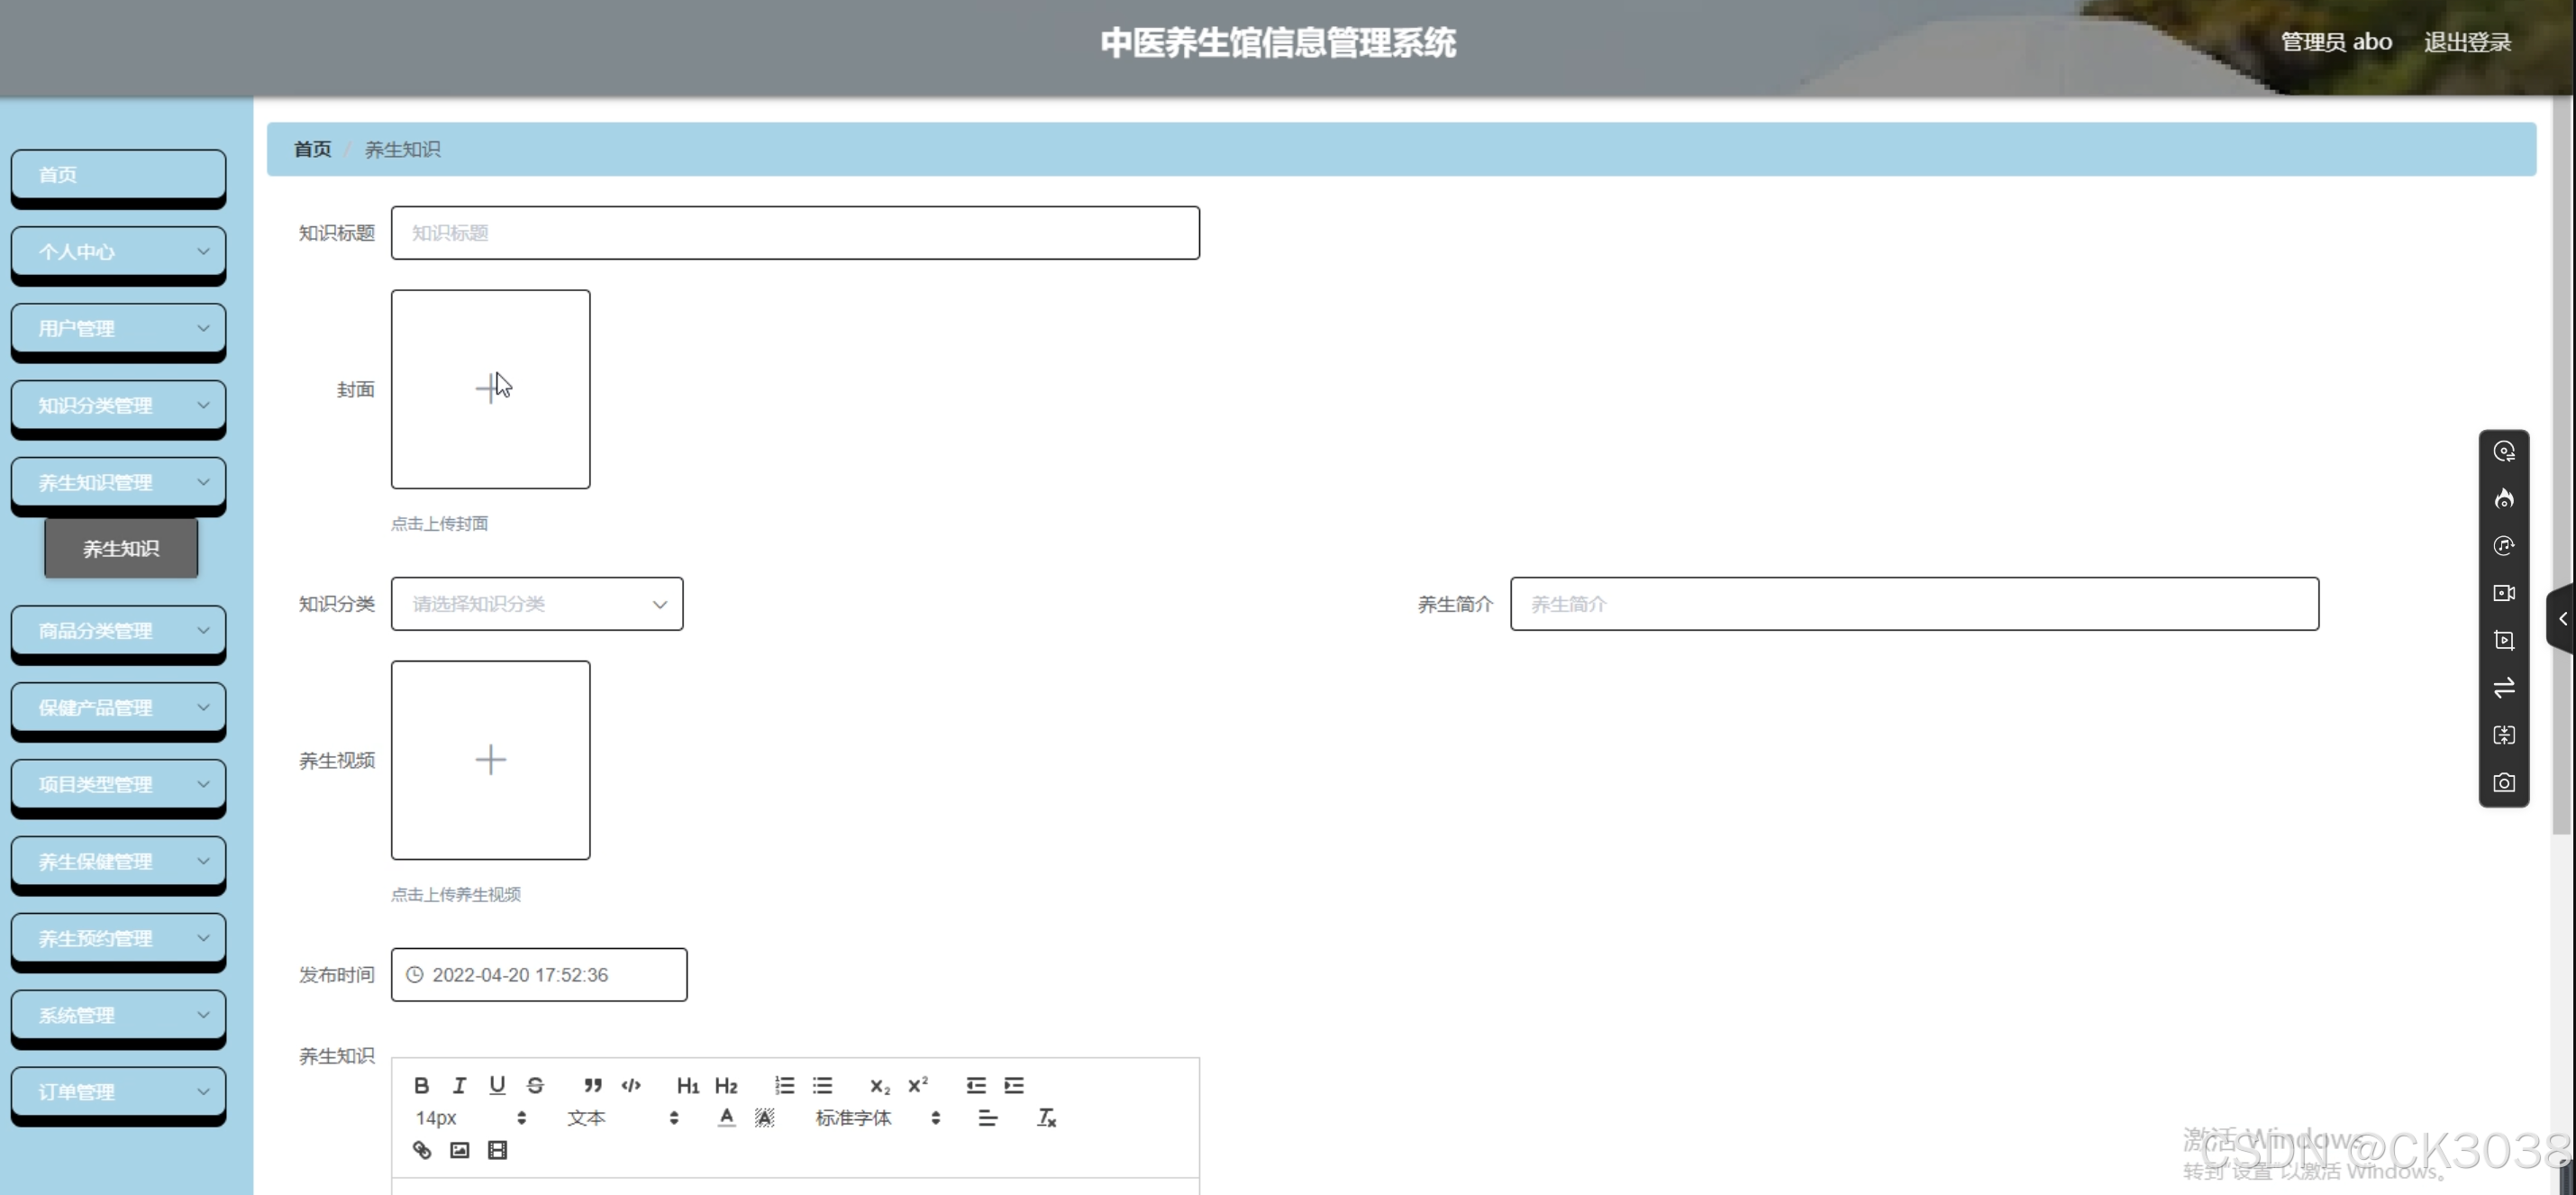Clear text formatting in editor
This screenshot has height=1195, width=2576.
point(1046,1118)
